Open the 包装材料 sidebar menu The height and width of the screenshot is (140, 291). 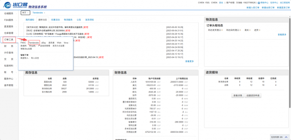[9, 66]
